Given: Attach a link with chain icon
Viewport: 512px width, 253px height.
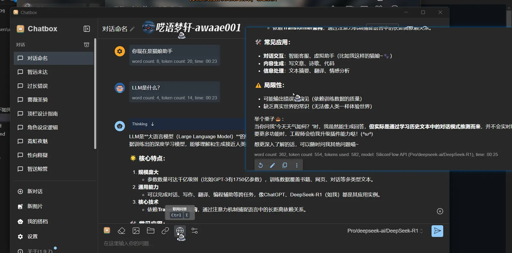Looking at the screenshot, I should (x=165, y=231).
